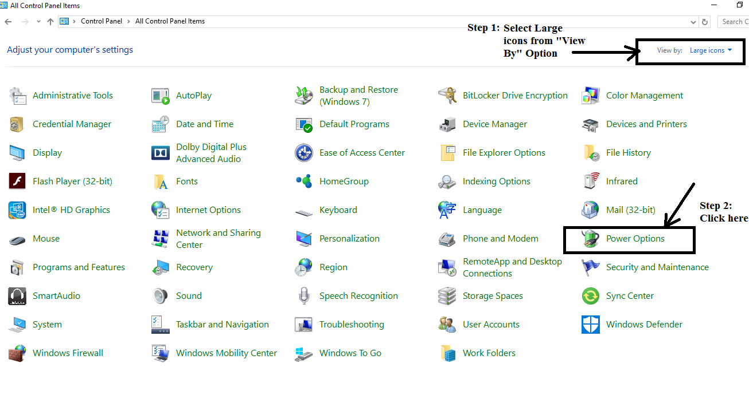
Task: Open the address bar history dropdown arrow
Action: coord(693,22)
